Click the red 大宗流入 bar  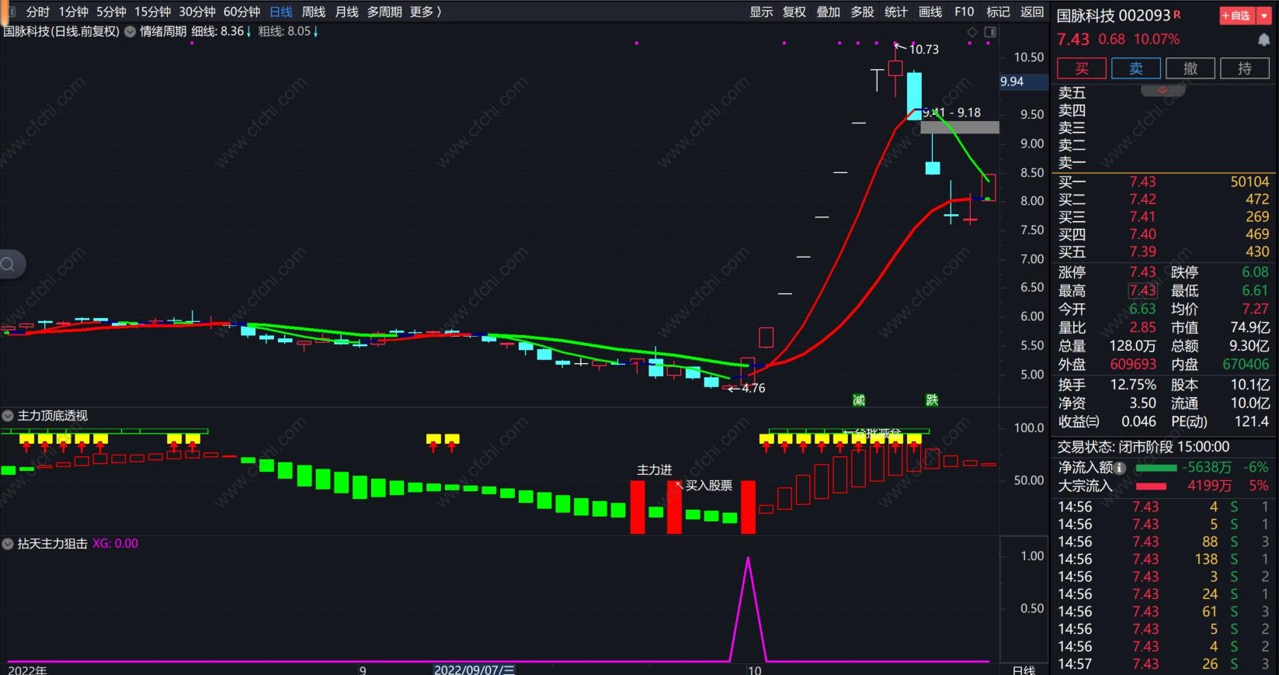(1151, 486)
